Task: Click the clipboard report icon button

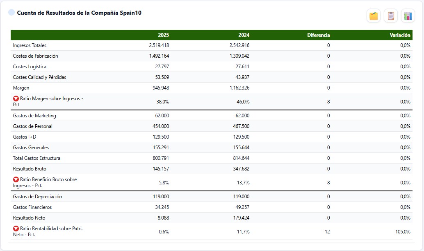Action: coord(391,16)
